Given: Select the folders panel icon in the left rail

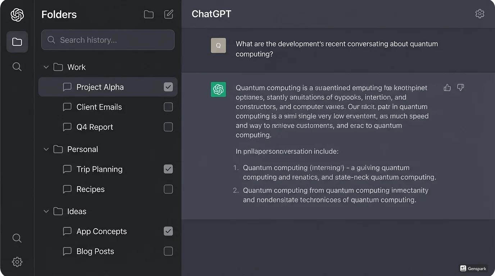Looking at the screenshot, I should [17, 42].
